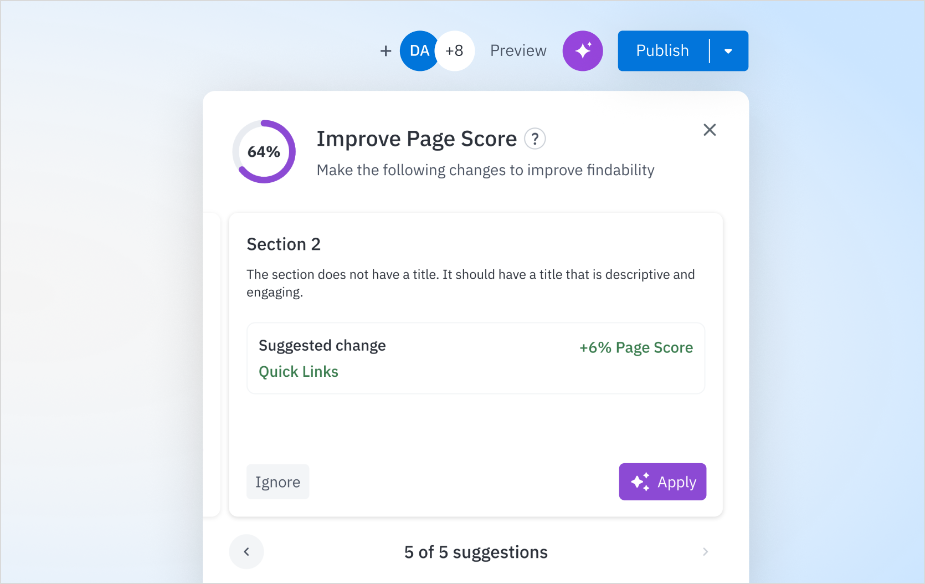Click the 5 of 5 suggestions counter
The width and height of the screenshot is (925, 584).
click(476, 552)
